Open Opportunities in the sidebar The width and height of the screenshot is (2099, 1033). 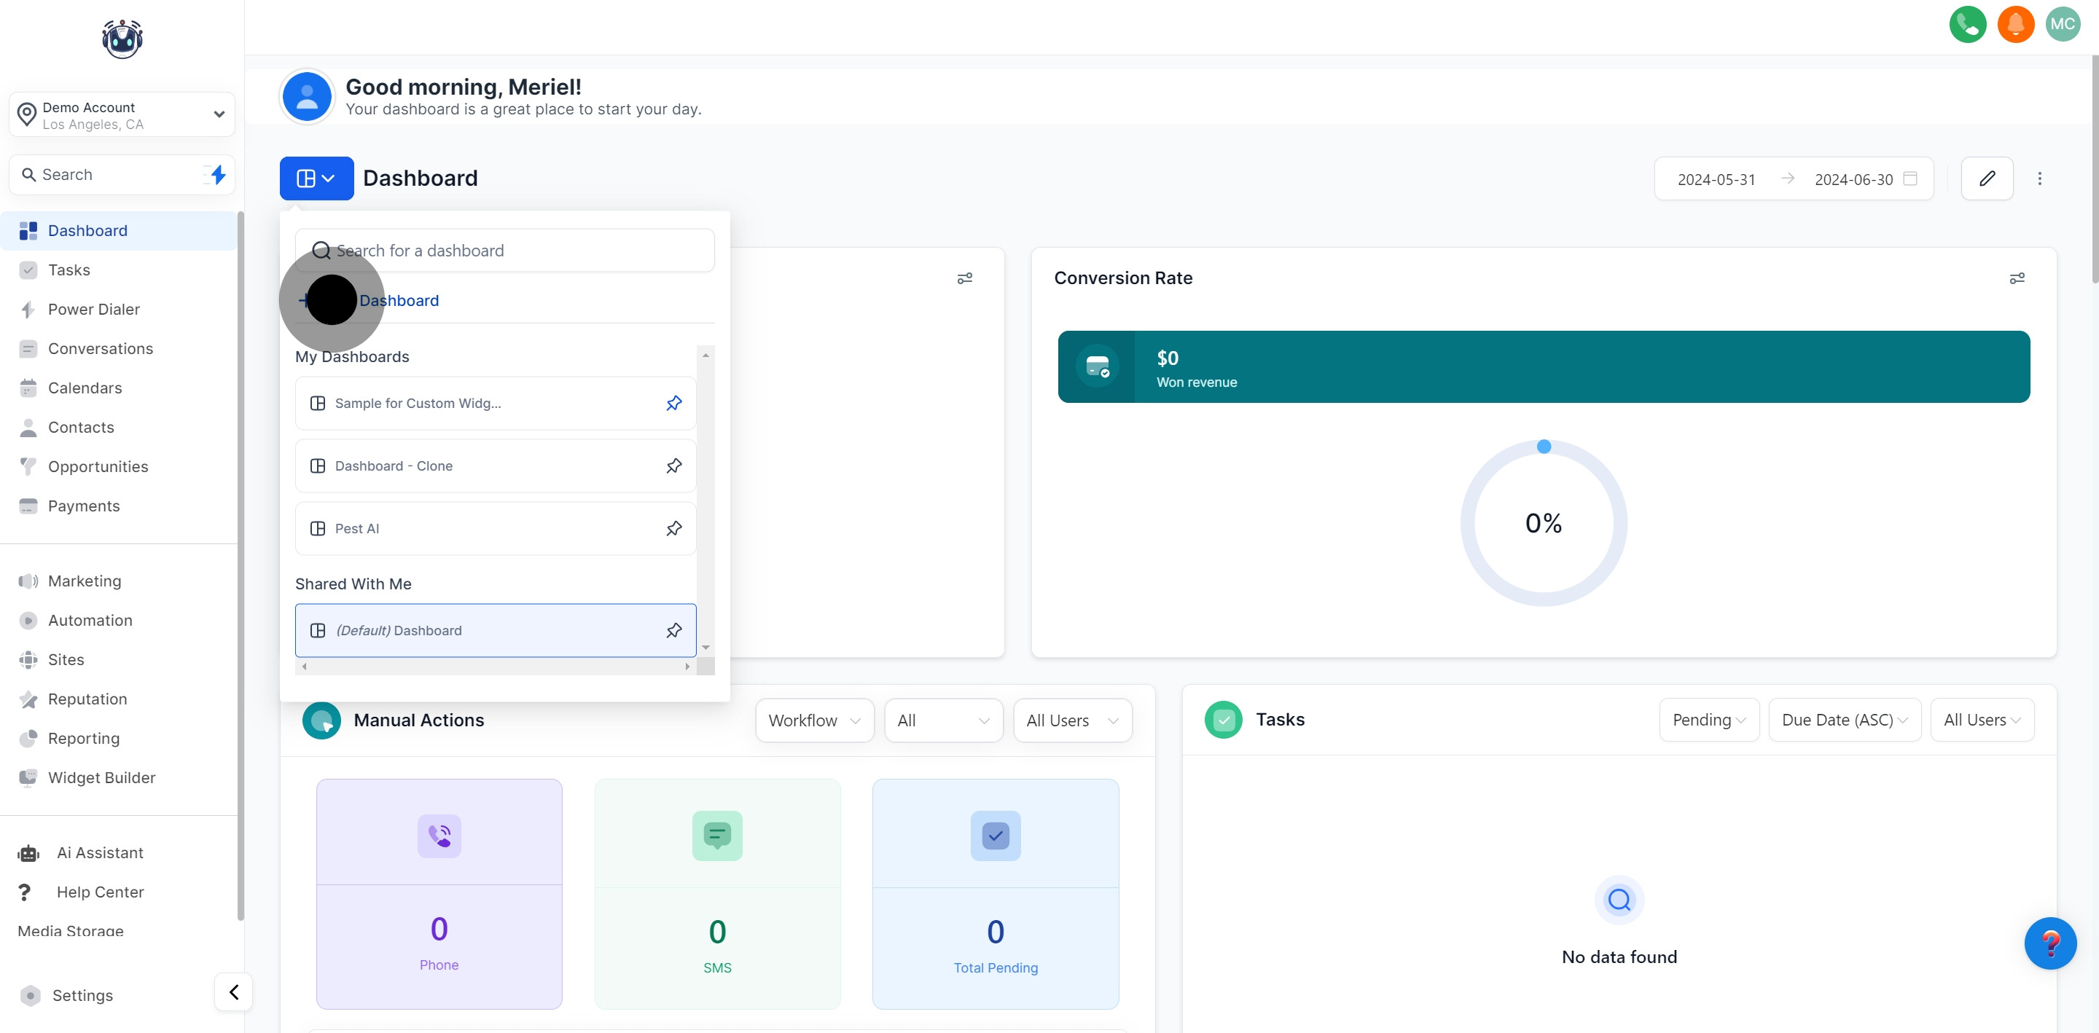(x=98, y=467)
